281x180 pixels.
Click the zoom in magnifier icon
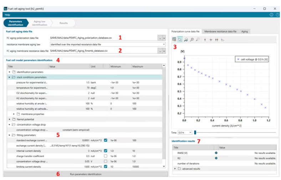pyautogui.click(x=192, y=40)
